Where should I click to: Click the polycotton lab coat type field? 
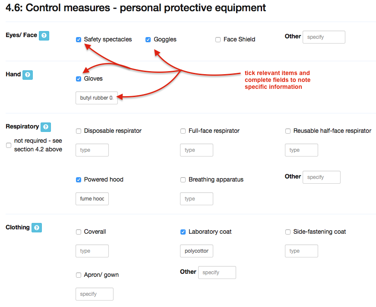click(x=196, y=251)
